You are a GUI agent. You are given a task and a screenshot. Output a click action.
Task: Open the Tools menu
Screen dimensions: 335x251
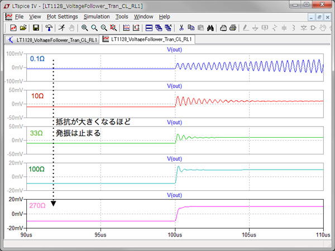(122, 17)
